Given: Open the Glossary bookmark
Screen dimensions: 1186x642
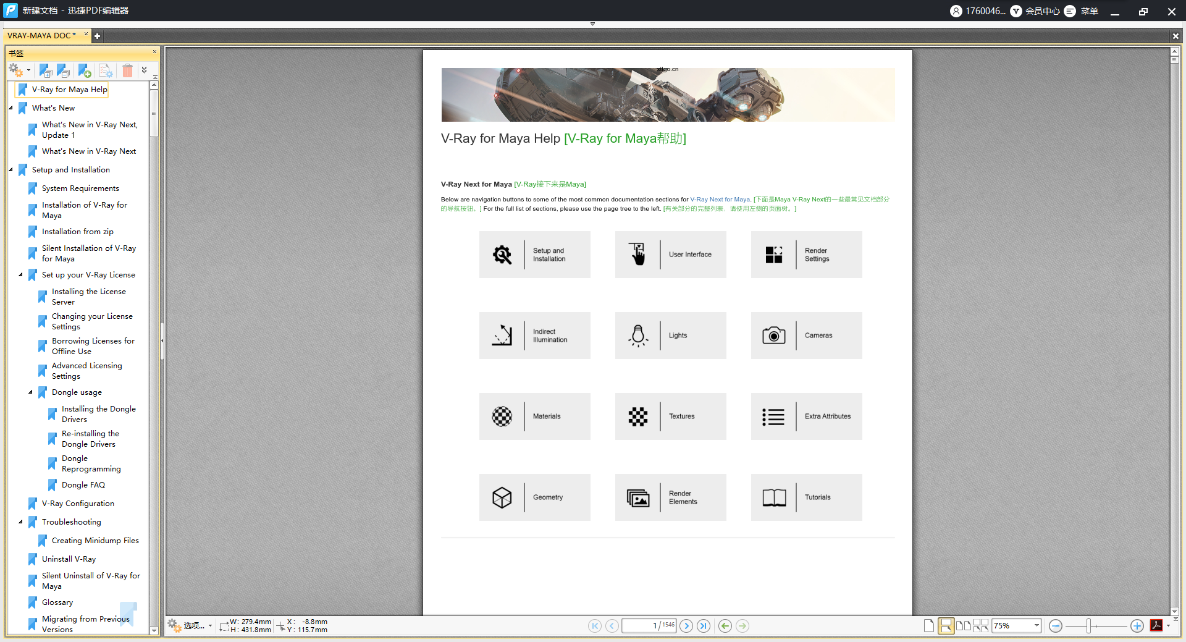Looking at the screenshot, I should [x=57, y=602].
